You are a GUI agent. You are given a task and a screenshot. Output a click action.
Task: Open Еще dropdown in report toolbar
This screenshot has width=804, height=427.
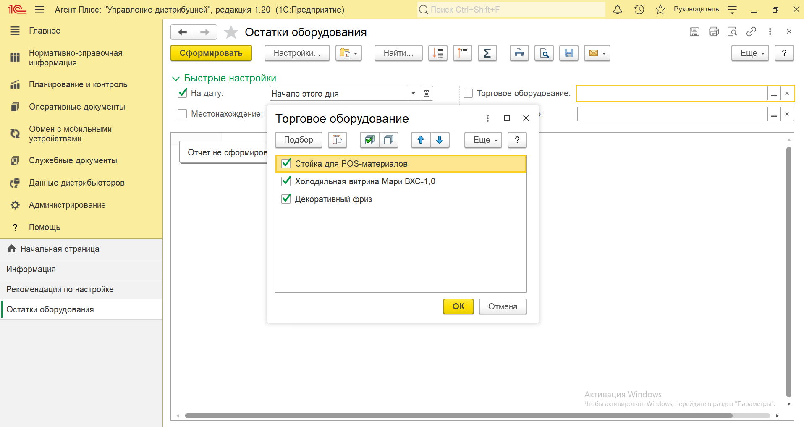point(750,53)
